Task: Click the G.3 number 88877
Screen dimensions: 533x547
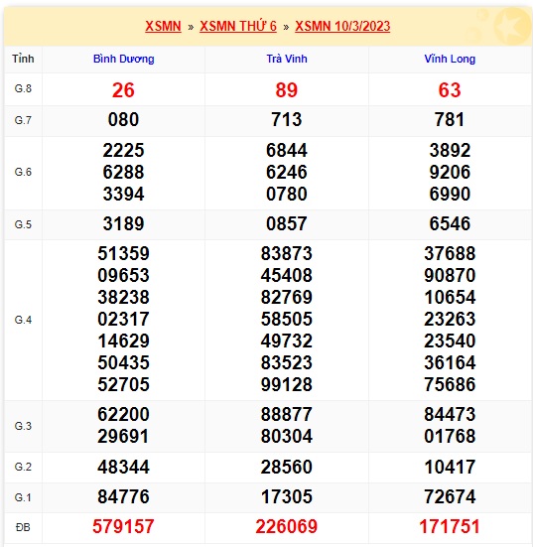Action: tap(287, 415)
